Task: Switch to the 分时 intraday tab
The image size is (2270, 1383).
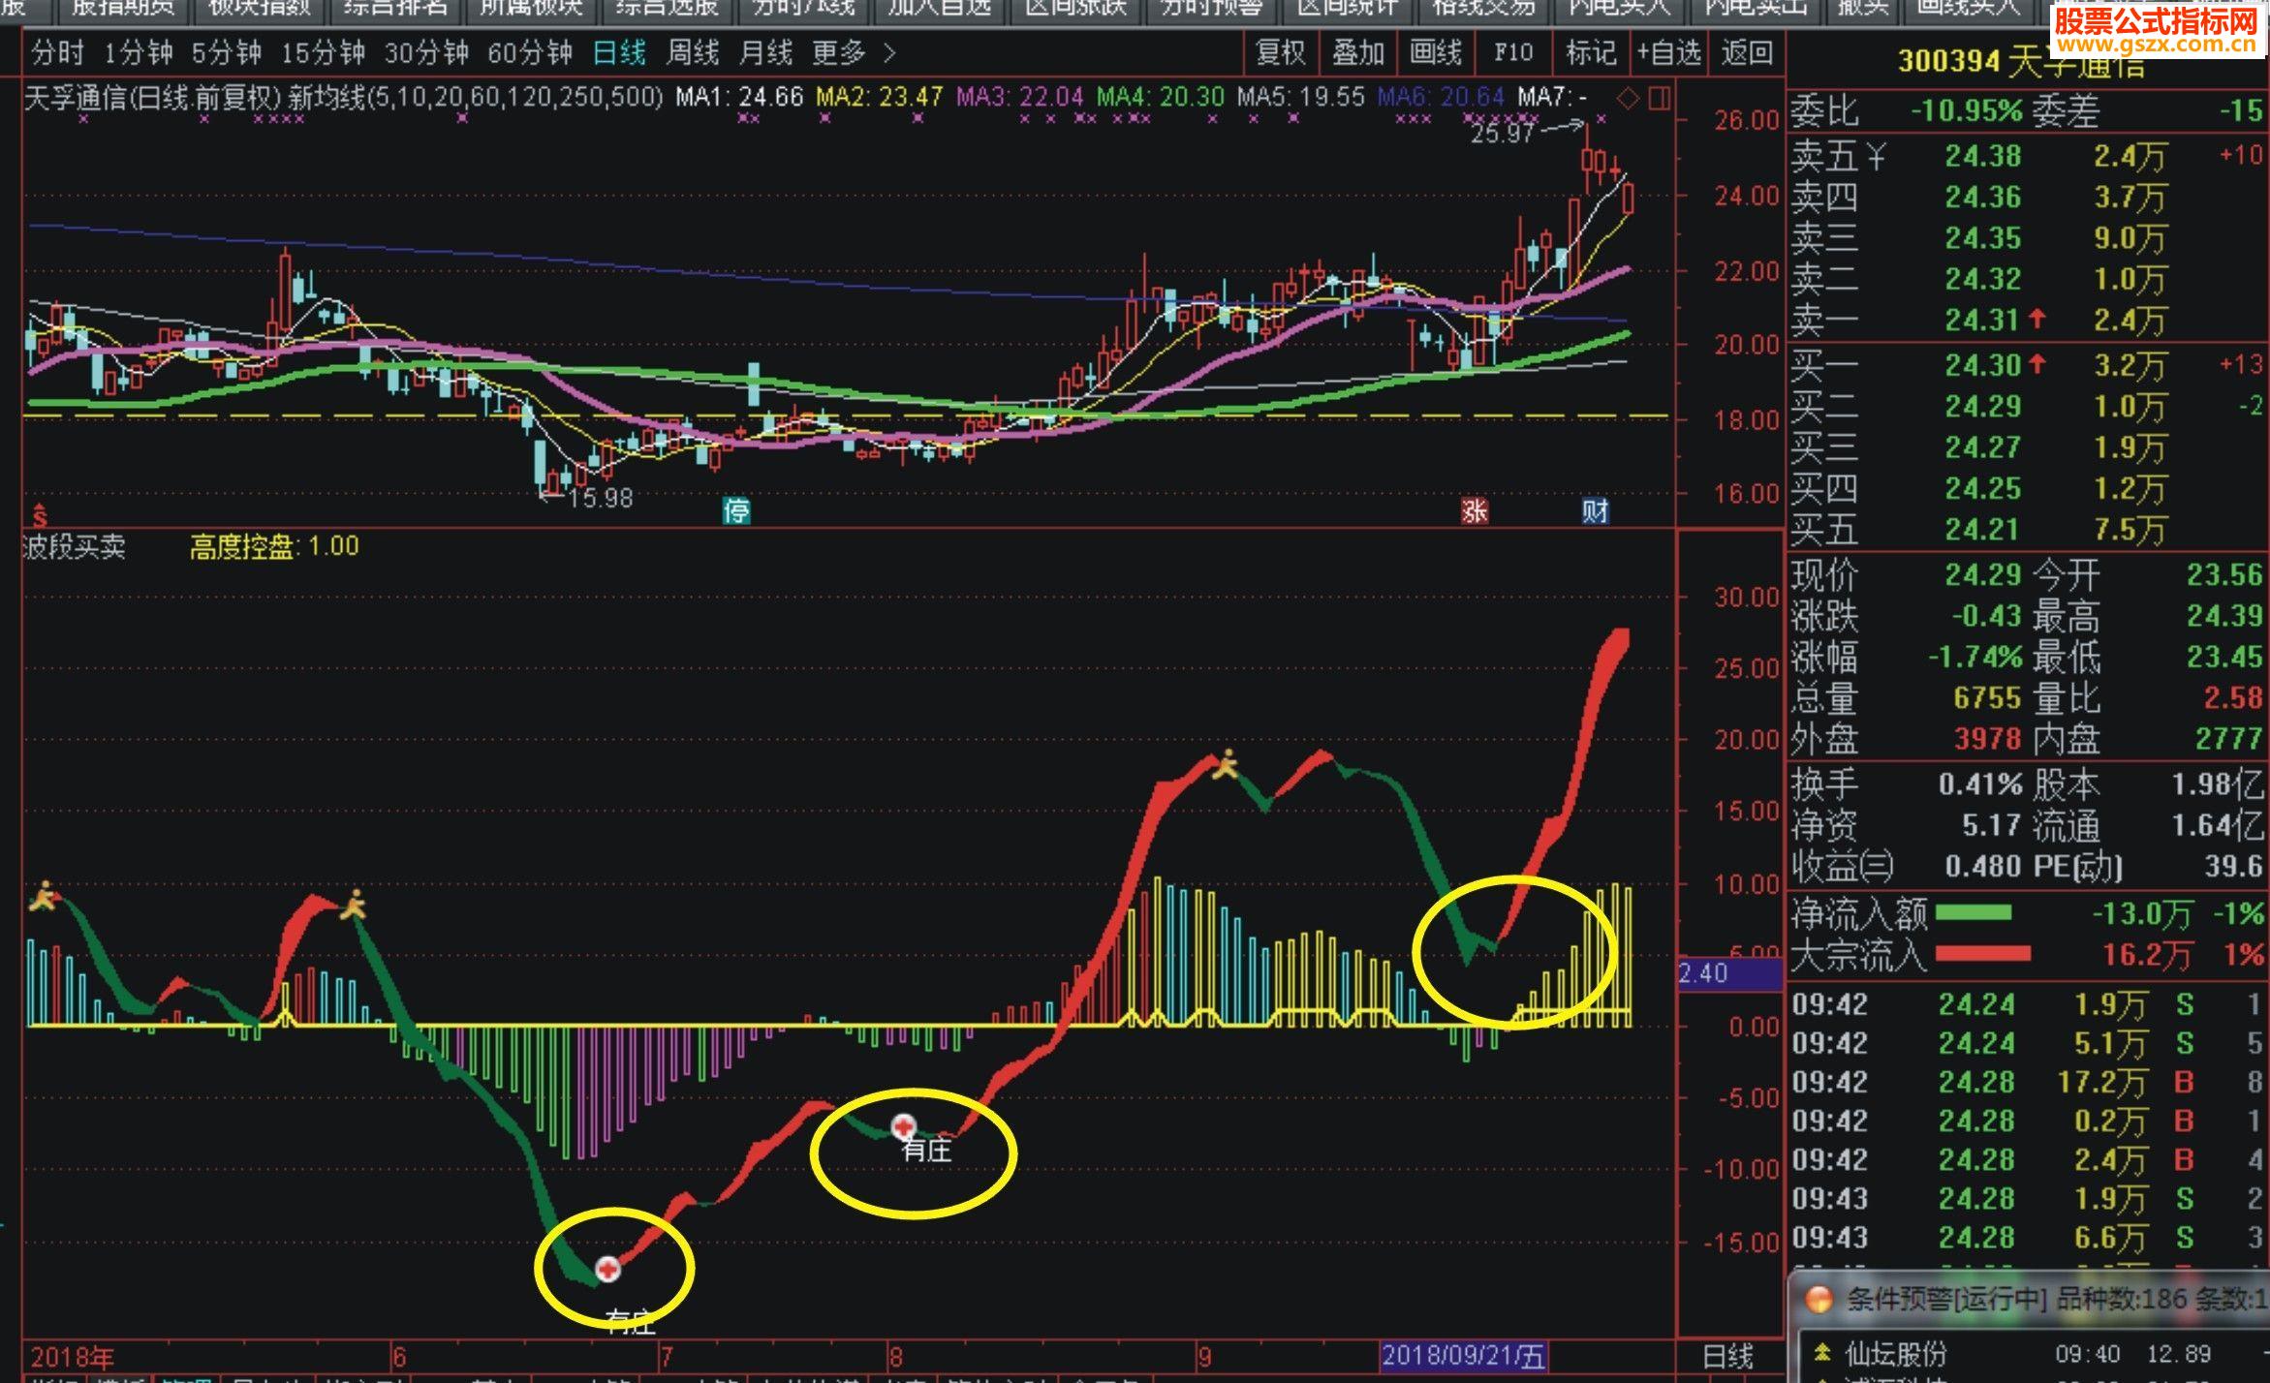Action: tap(57, 53)
